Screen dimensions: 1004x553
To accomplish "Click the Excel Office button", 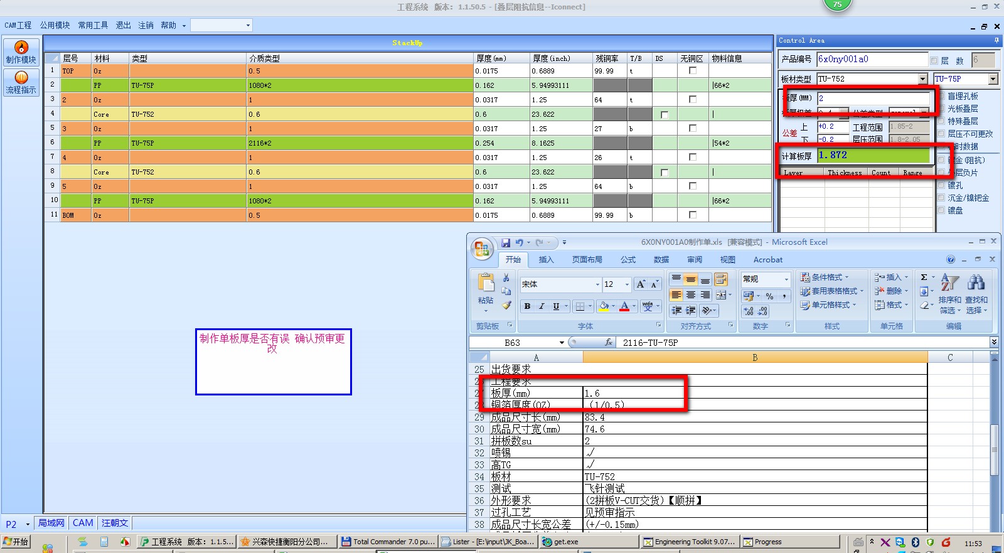I will pos(482,249).
